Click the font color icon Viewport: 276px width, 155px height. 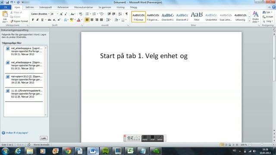click(78, 20)
